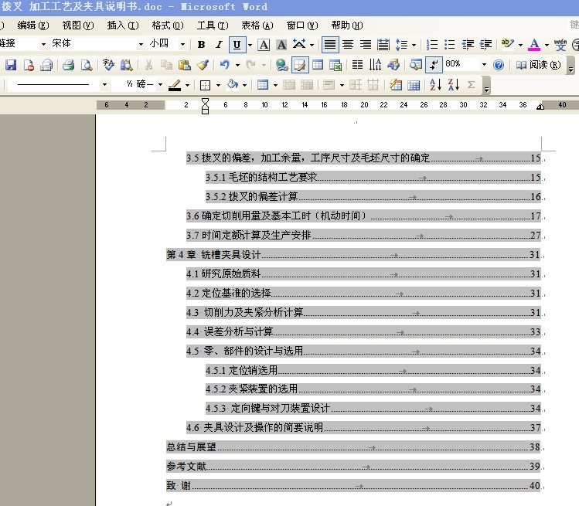
Task: Open Print Preview magnifier icon
Action: point(87,65)
